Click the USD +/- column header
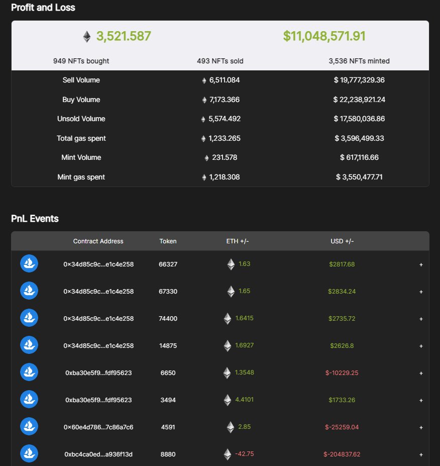 tap(342, 241)
